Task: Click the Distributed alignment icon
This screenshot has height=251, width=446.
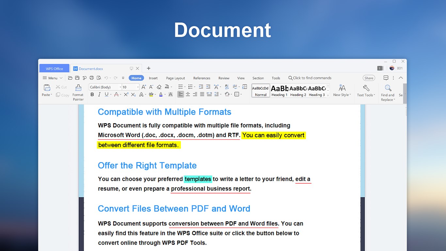Action: click(209, 94)
